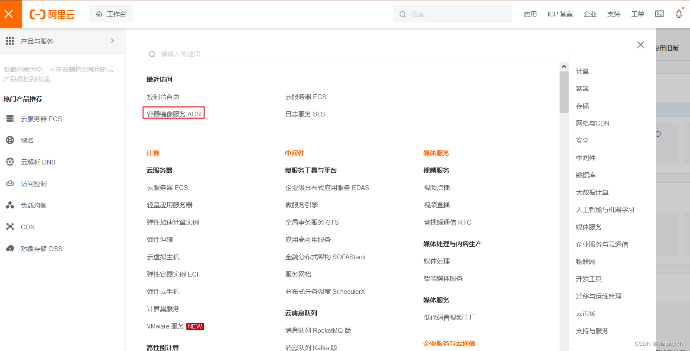Open 消息队列 RocketMQ 版 link
Viewport: 690px width, 351px height.
point(318,330)
